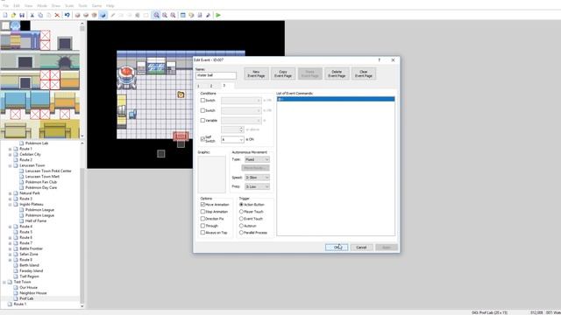Click the blue Undo arrow icon

tap(67, 15)
